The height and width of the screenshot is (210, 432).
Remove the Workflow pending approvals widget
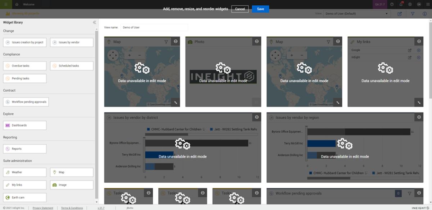(x=419, y=193)
